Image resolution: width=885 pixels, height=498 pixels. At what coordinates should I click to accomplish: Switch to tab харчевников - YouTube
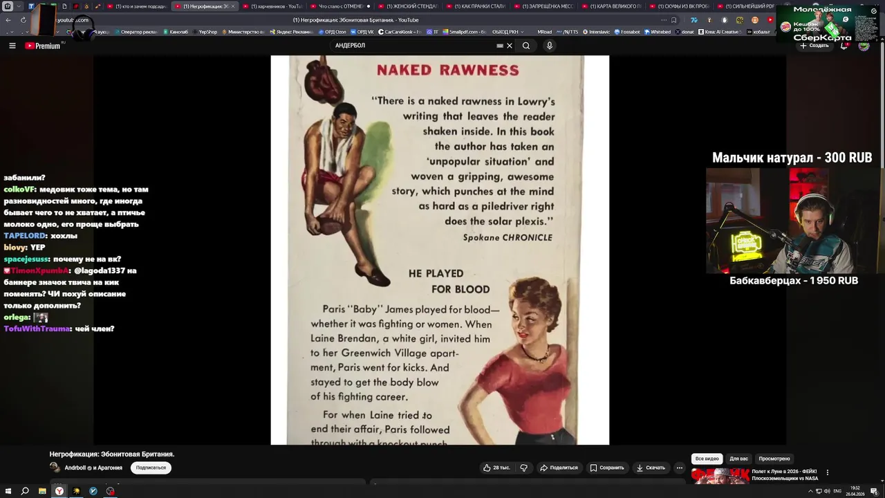[273, 6]
